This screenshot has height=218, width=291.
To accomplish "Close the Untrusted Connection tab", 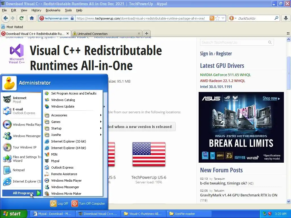I will (x=139, y=33).
